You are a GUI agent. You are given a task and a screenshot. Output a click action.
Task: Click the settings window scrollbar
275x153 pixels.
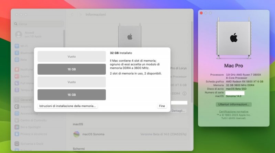192,62
